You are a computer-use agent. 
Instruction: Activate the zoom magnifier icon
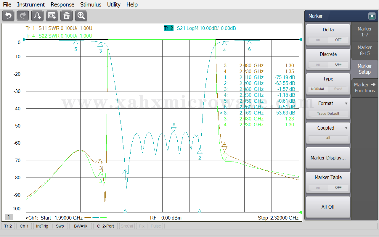81,16
